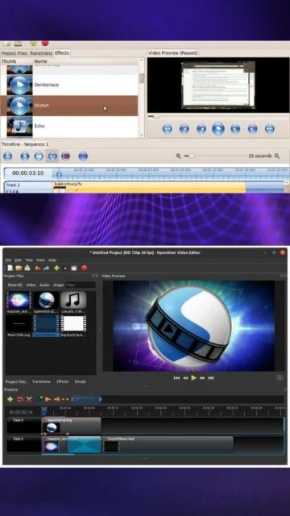Click the Redo arrow in the toolbar
Viewport: 290px width, 516px height.
(x=47, y=268)
